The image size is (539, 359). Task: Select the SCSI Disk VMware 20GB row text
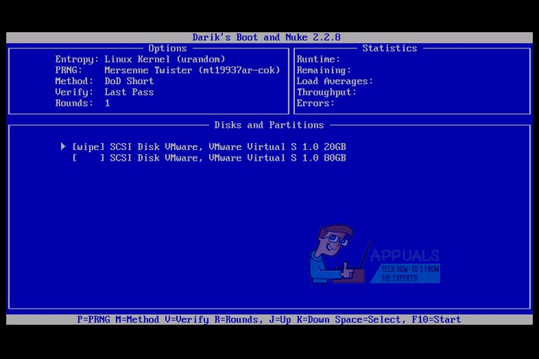(x=227, y=147)
